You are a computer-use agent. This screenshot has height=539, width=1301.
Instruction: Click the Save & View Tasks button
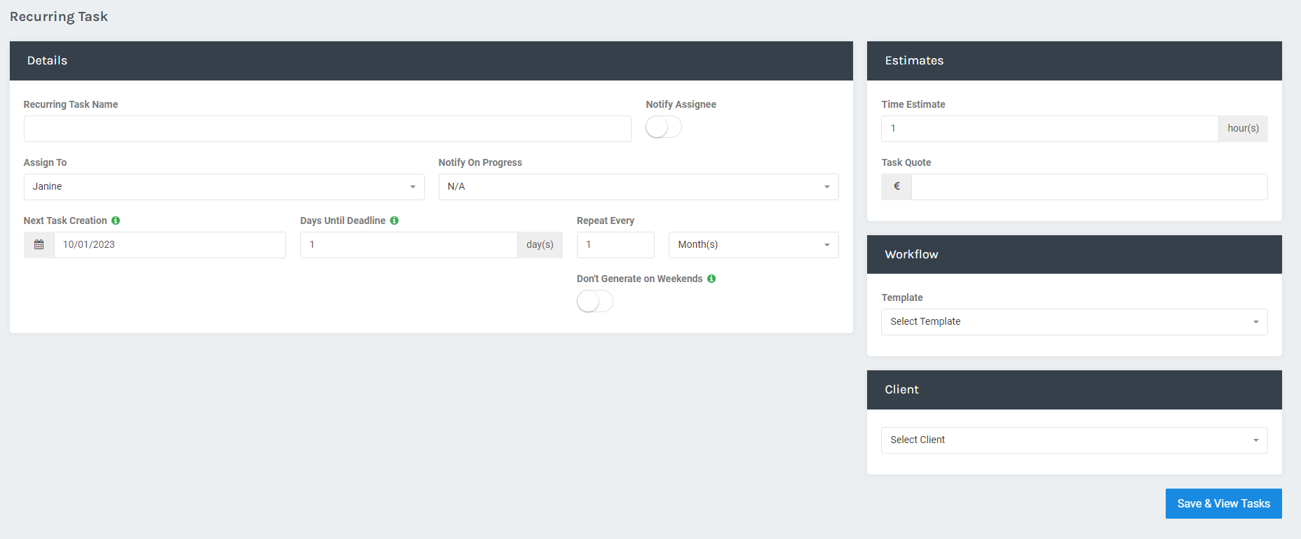1224,504
